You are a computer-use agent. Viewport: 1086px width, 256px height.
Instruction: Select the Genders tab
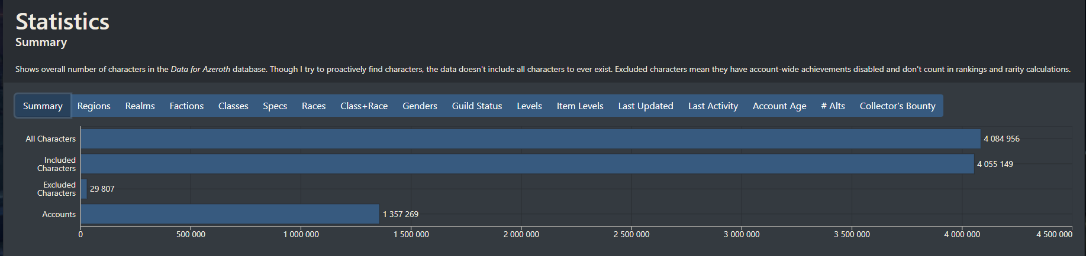tap(420, 106)
